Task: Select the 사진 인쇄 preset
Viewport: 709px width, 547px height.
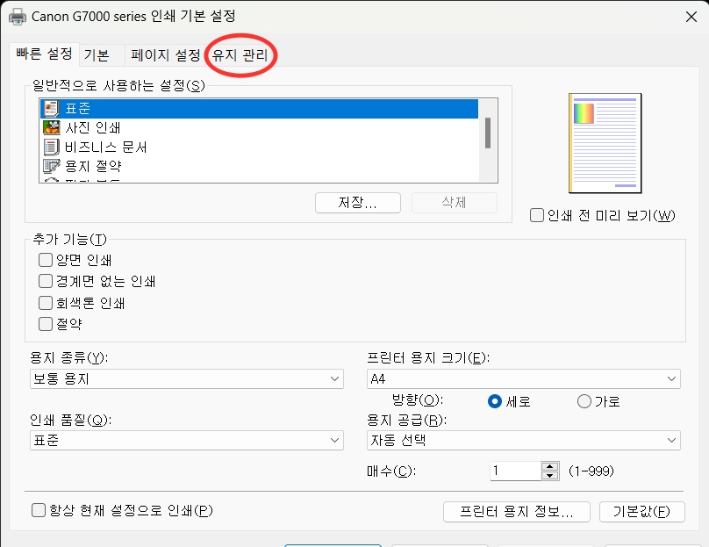Action: click(x=260, y=127)
